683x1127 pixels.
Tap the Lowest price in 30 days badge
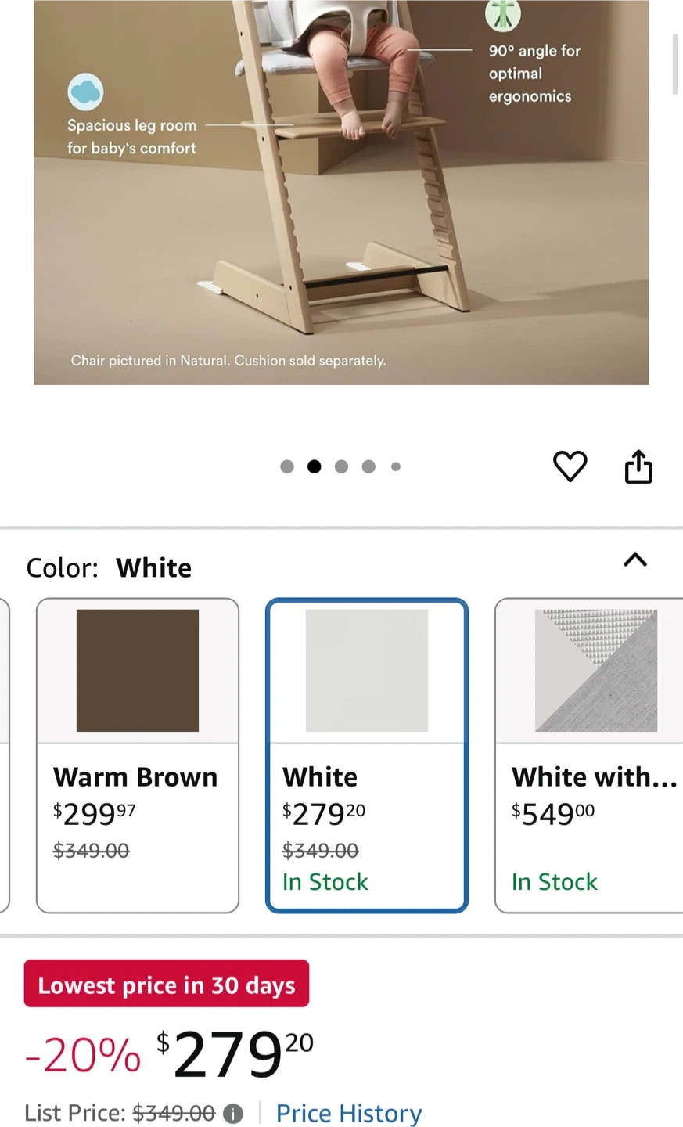[167, 984]
